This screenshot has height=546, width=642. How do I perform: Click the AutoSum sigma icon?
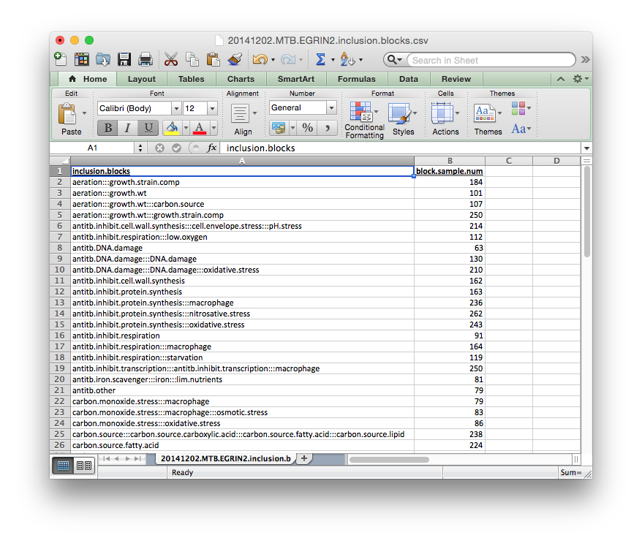pos(320,60)
